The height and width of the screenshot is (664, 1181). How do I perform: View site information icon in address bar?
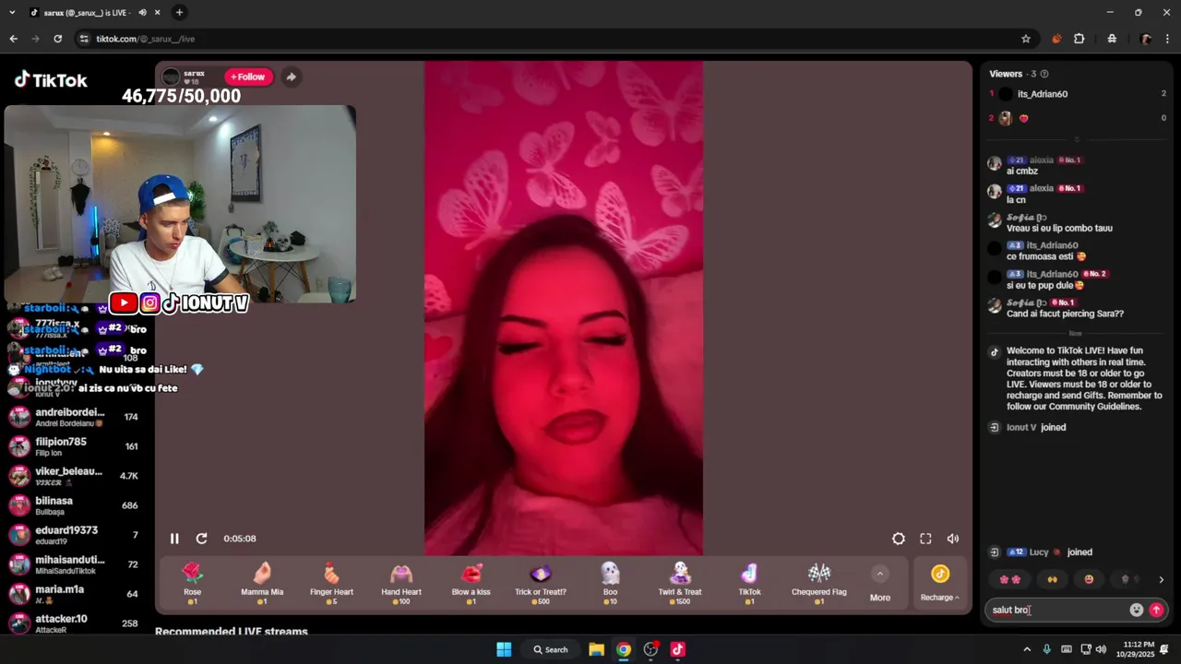pos(84,39)
